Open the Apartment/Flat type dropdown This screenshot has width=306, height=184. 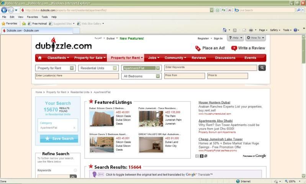tap(141, 68)
